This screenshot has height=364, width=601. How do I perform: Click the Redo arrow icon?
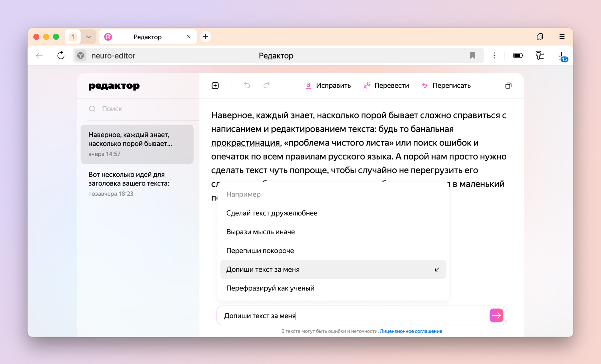(266, 85)
